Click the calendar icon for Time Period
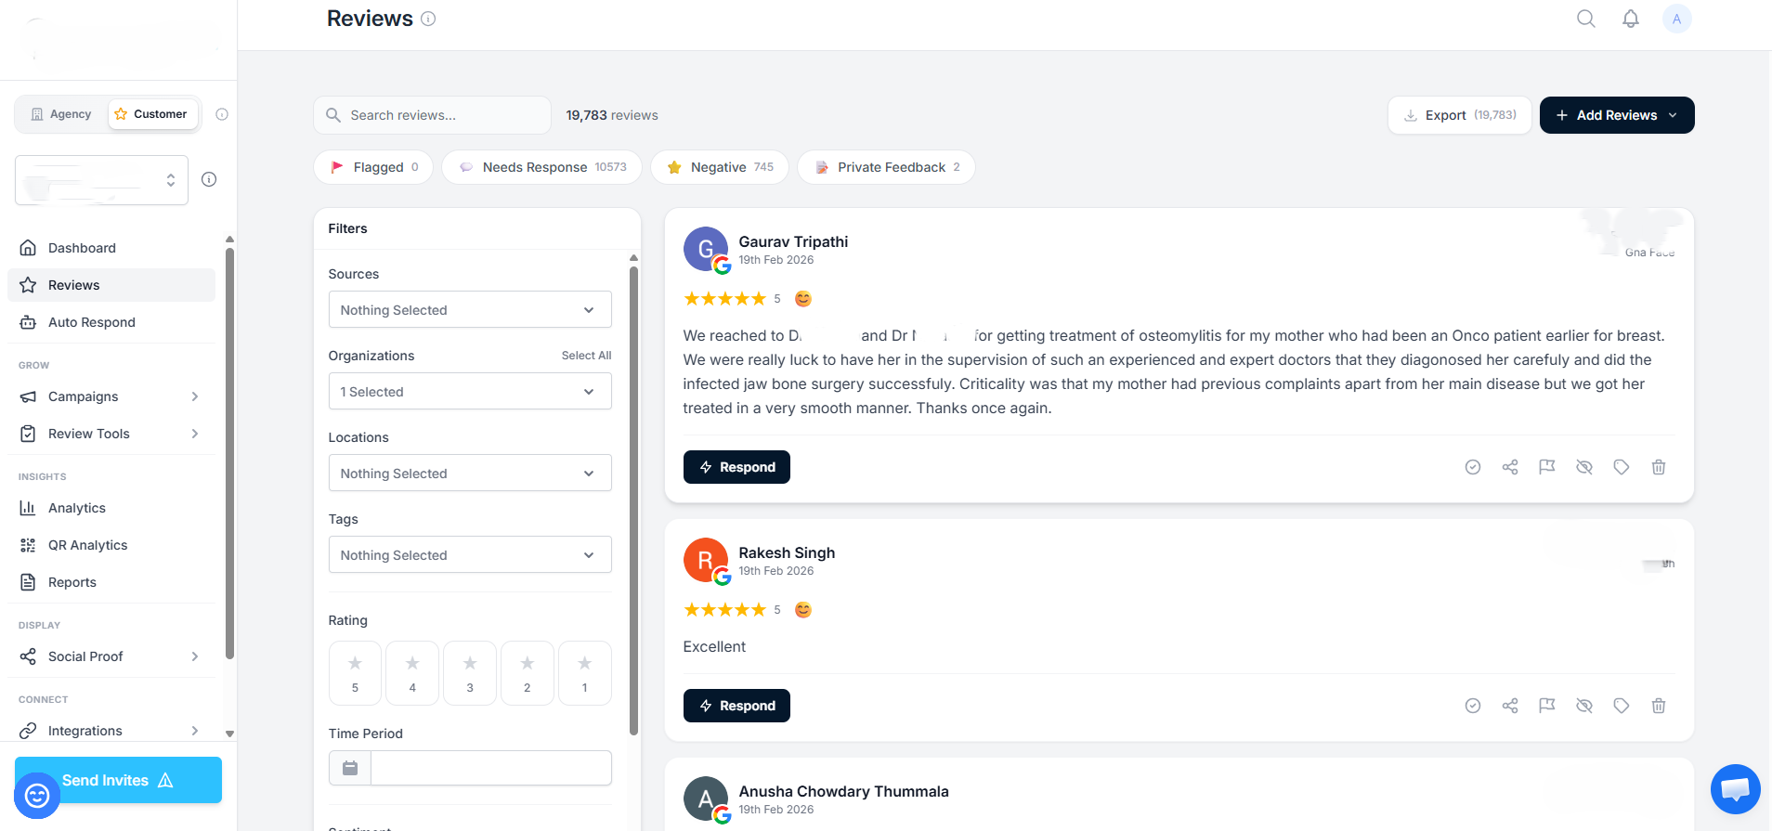1772x831 pixels. click(x=350, y=768)
